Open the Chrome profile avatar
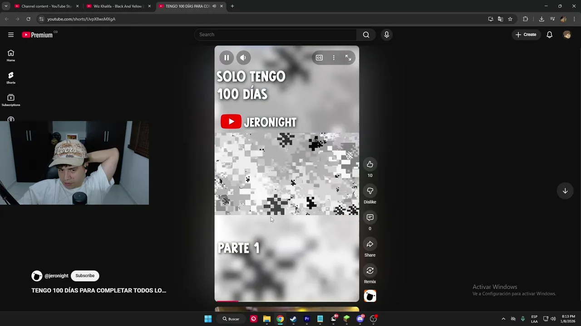The image size is (581, 326). [563, 19]
